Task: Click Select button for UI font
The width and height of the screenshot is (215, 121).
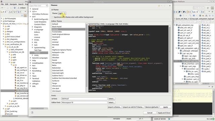Action: click(112, 98)
